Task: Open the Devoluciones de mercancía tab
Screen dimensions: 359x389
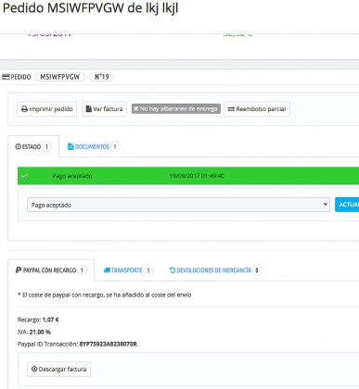Action: 215,270
